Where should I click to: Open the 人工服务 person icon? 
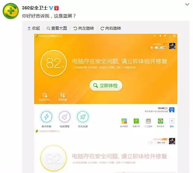pos(148,121)
